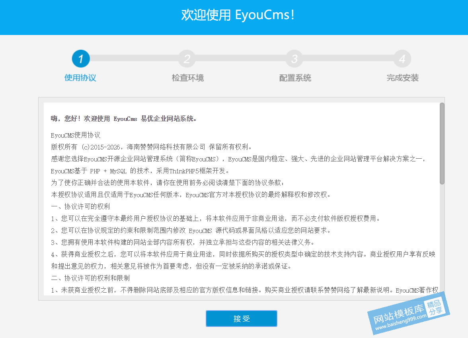Viewport: 468px width, 338px height.
Task: Click the heading 一、协议许可的权利
Action: 80,207
